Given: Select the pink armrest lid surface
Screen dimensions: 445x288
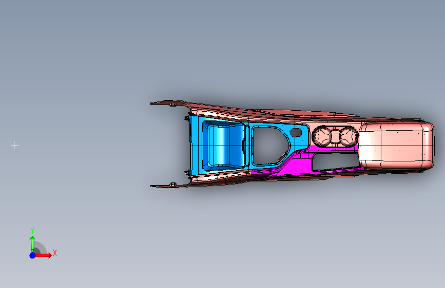Looking at the screenshot, I should click(x=397, y=145).
